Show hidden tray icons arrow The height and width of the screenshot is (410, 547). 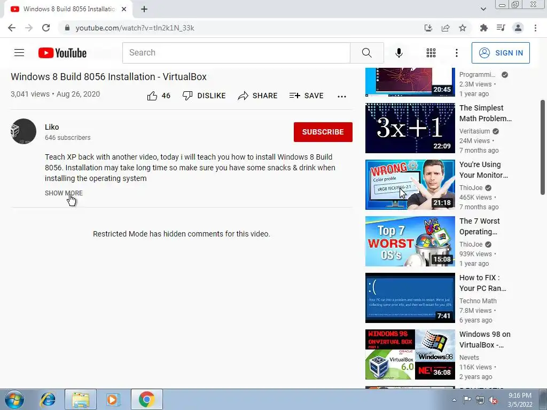point(454,400)
